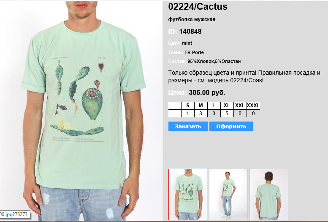328x222 pixels.
Task: Click the price 305.00 руб. text
Action: pyautogui.click(x=207, y=92)
